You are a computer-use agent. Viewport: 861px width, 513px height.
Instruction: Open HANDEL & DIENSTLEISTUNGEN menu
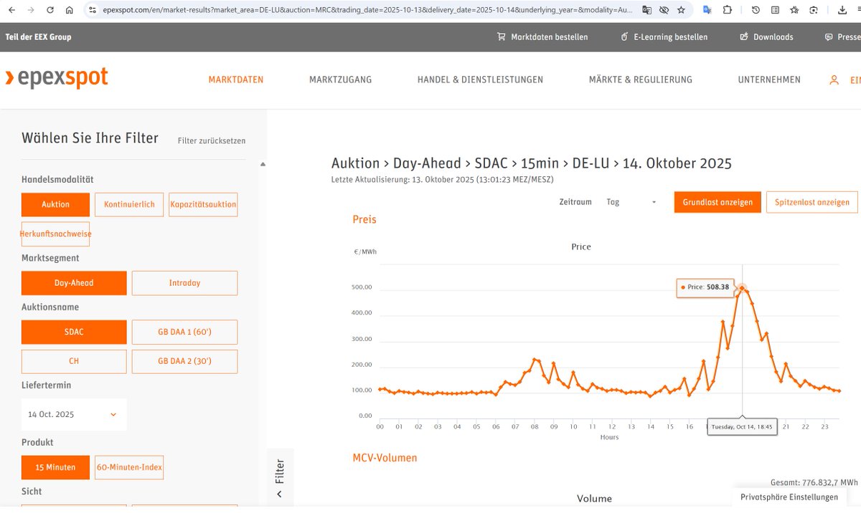click(480, 80)
